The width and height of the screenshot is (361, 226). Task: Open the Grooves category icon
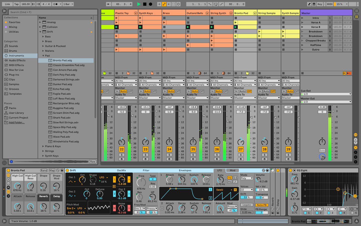(6, 89)
